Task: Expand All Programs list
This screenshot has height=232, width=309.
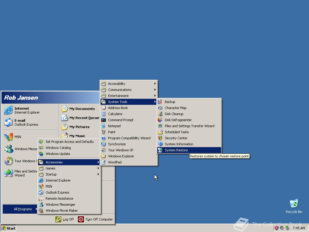Action: coord(20,209)
